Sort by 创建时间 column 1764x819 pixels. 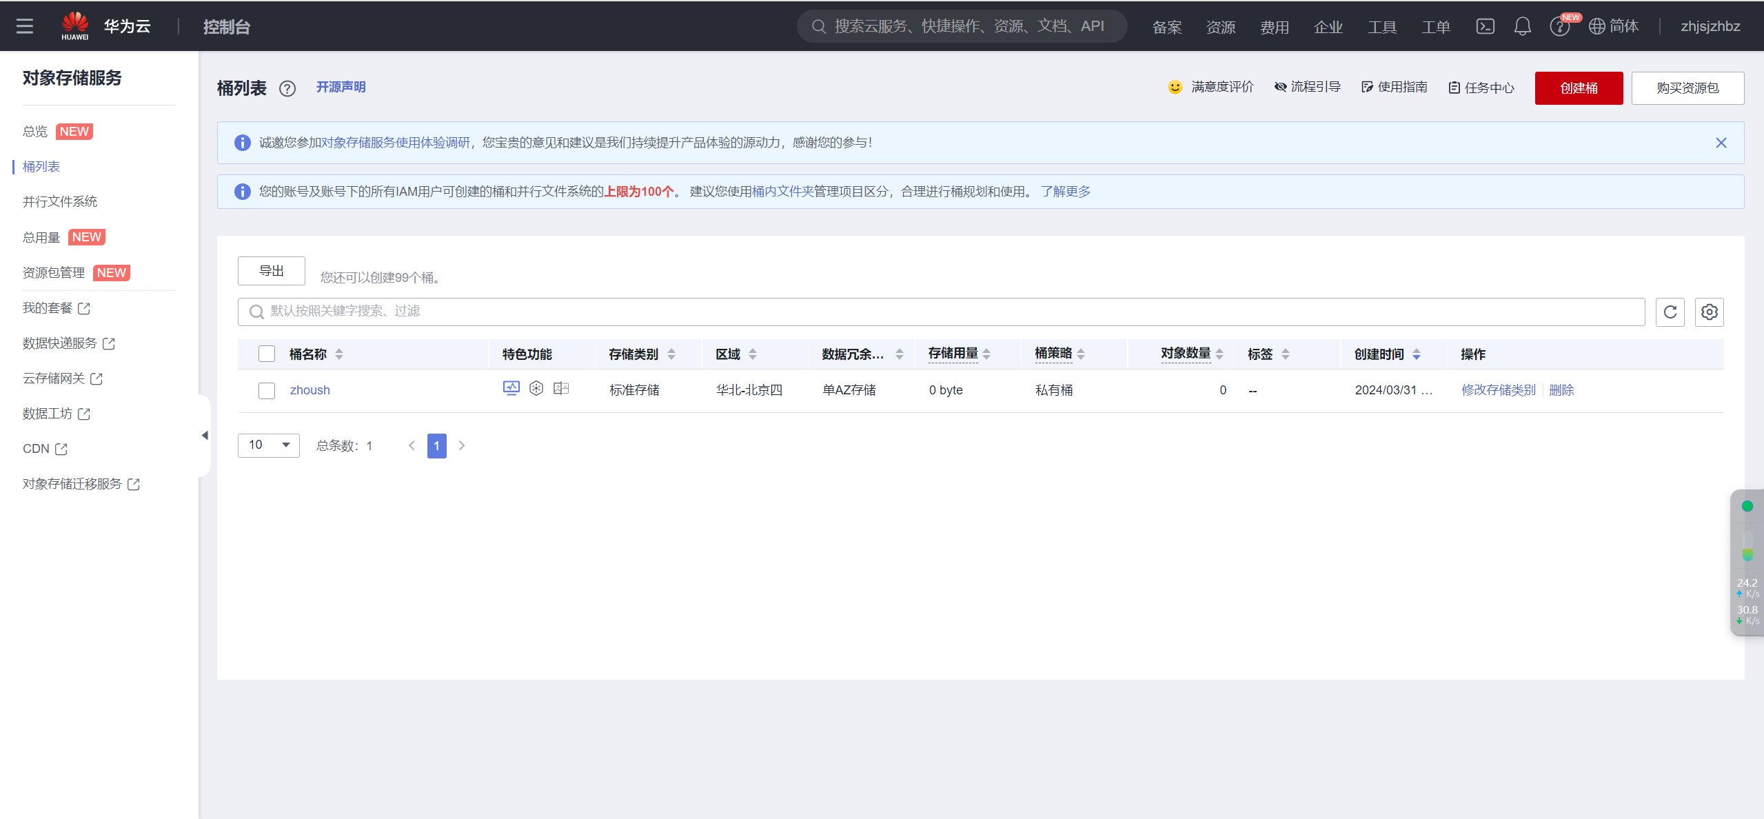[1416, 354]
